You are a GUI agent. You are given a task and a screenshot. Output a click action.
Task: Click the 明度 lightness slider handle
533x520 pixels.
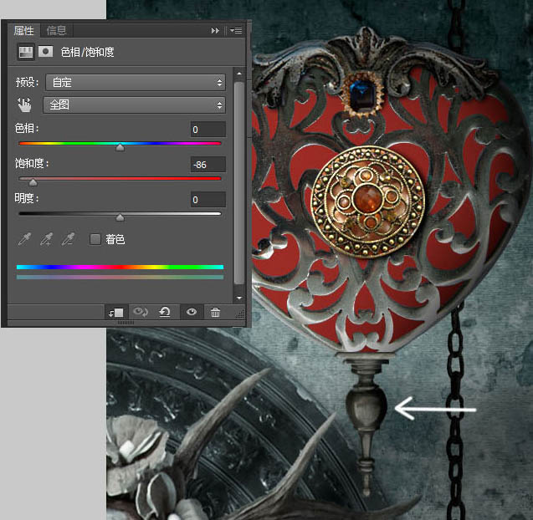[120, 217]
